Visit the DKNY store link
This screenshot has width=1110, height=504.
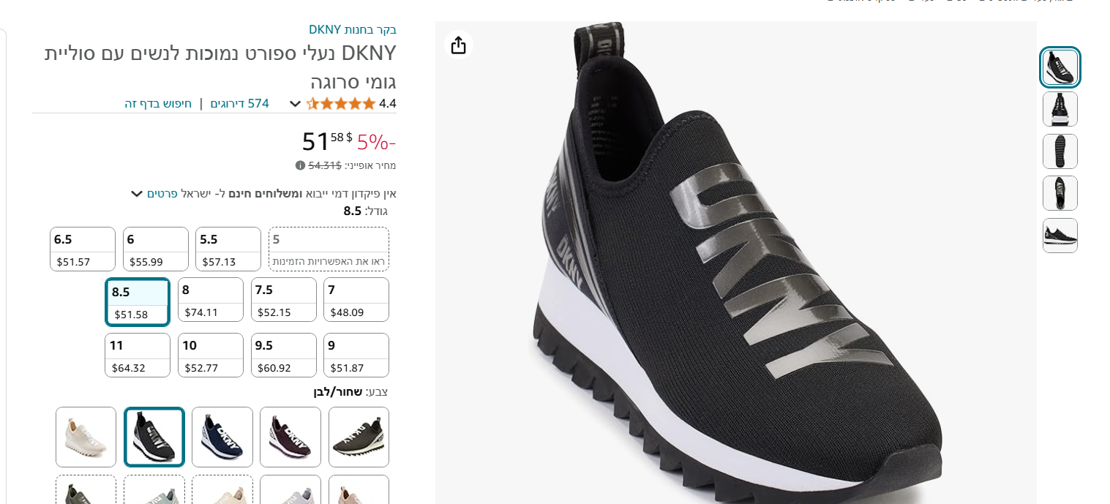coord(352,30)
